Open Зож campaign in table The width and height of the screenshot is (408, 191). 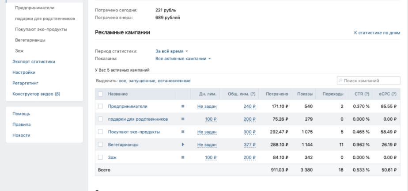[112, 157]
